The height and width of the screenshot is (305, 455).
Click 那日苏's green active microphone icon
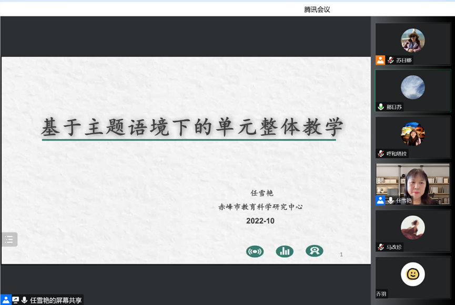click(x=381, y=107)
